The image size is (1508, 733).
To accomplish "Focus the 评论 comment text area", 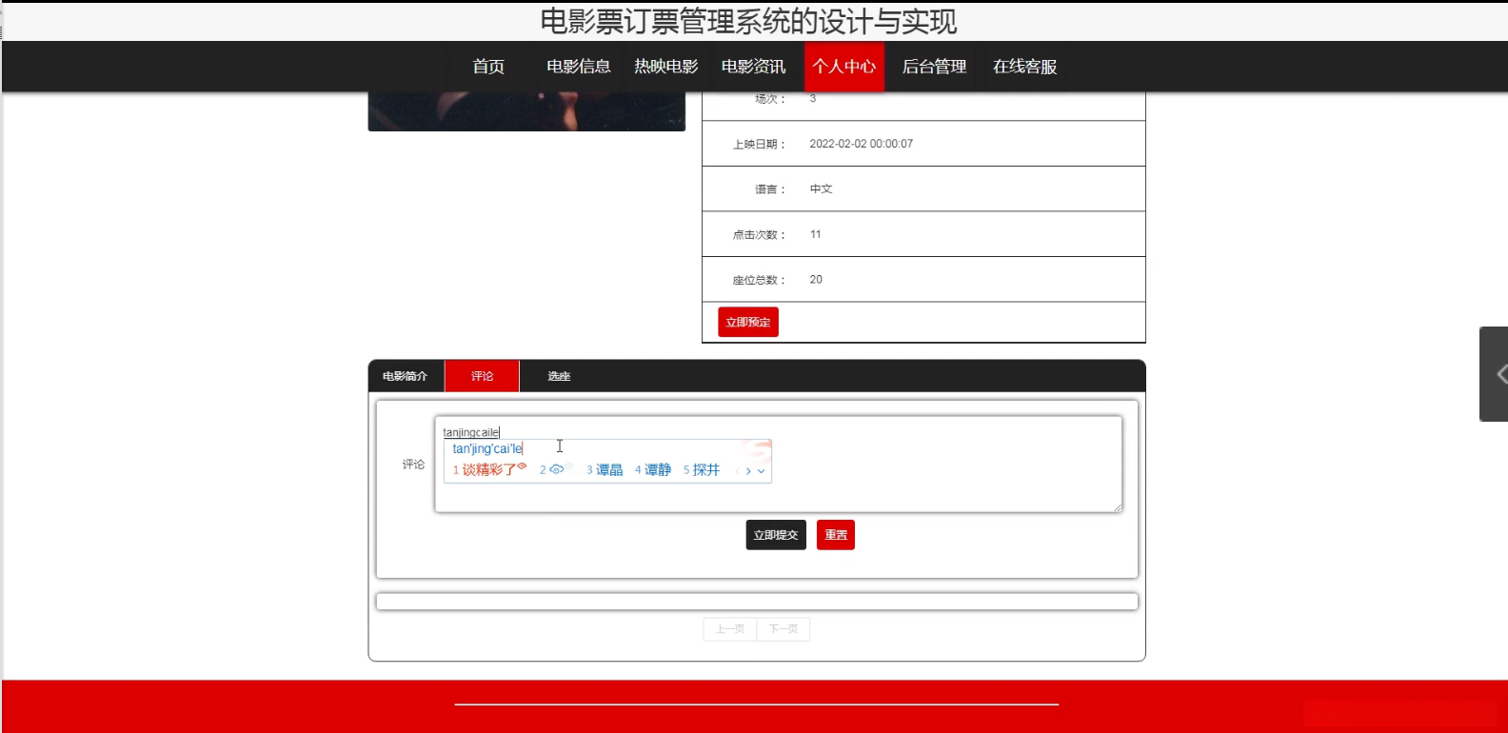I will (x=778, y=465).
